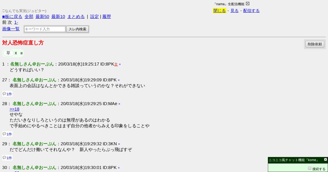Click the text どうすればいい？
Image resolution: width=328 pixels, height=172 pixels.
(27, 70)
